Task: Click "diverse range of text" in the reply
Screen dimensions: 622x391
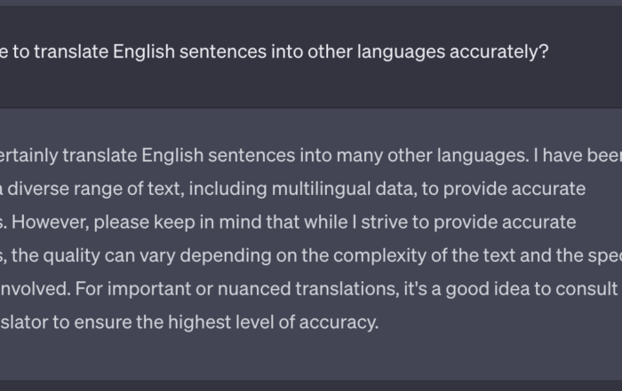Action: pyautogui.click(x=96, y=189)
